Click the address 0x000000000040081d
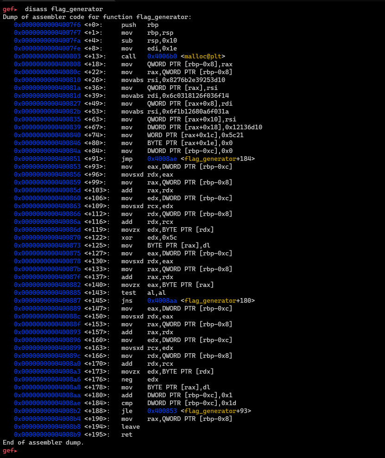The width and height of the screenshot is (385, 458). 47,96
